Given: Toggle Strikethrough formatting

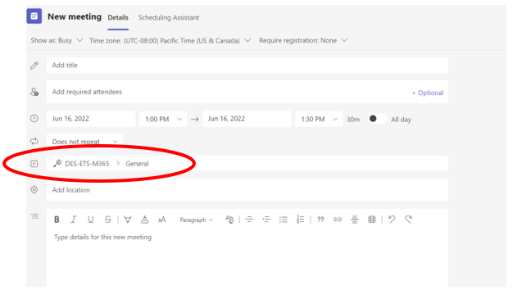Looking at the screenshot, I should 107,220.
